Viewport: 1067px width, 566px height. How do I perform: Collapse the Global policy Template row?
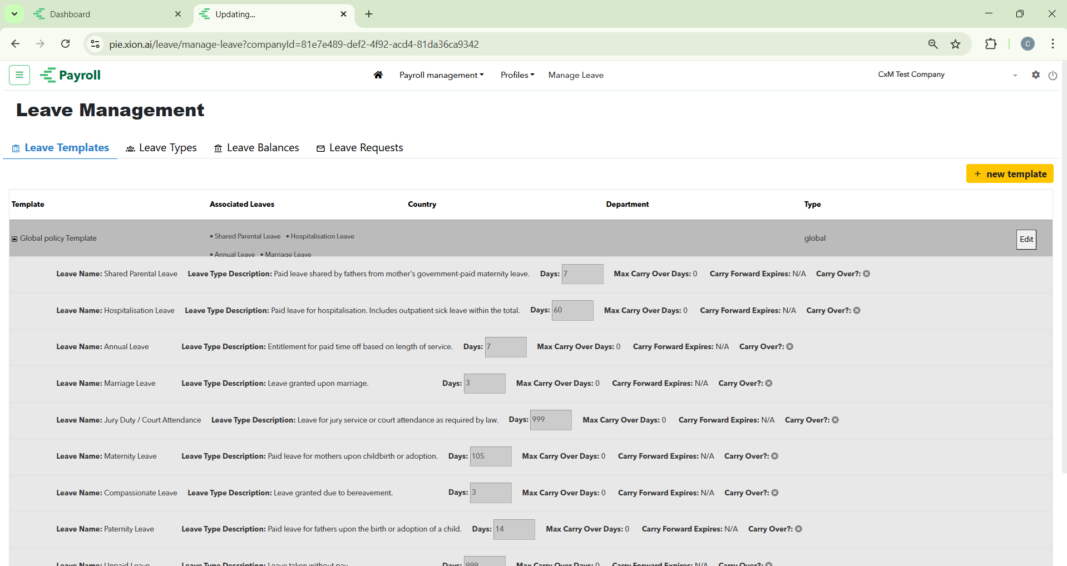[x=14, y=239]
